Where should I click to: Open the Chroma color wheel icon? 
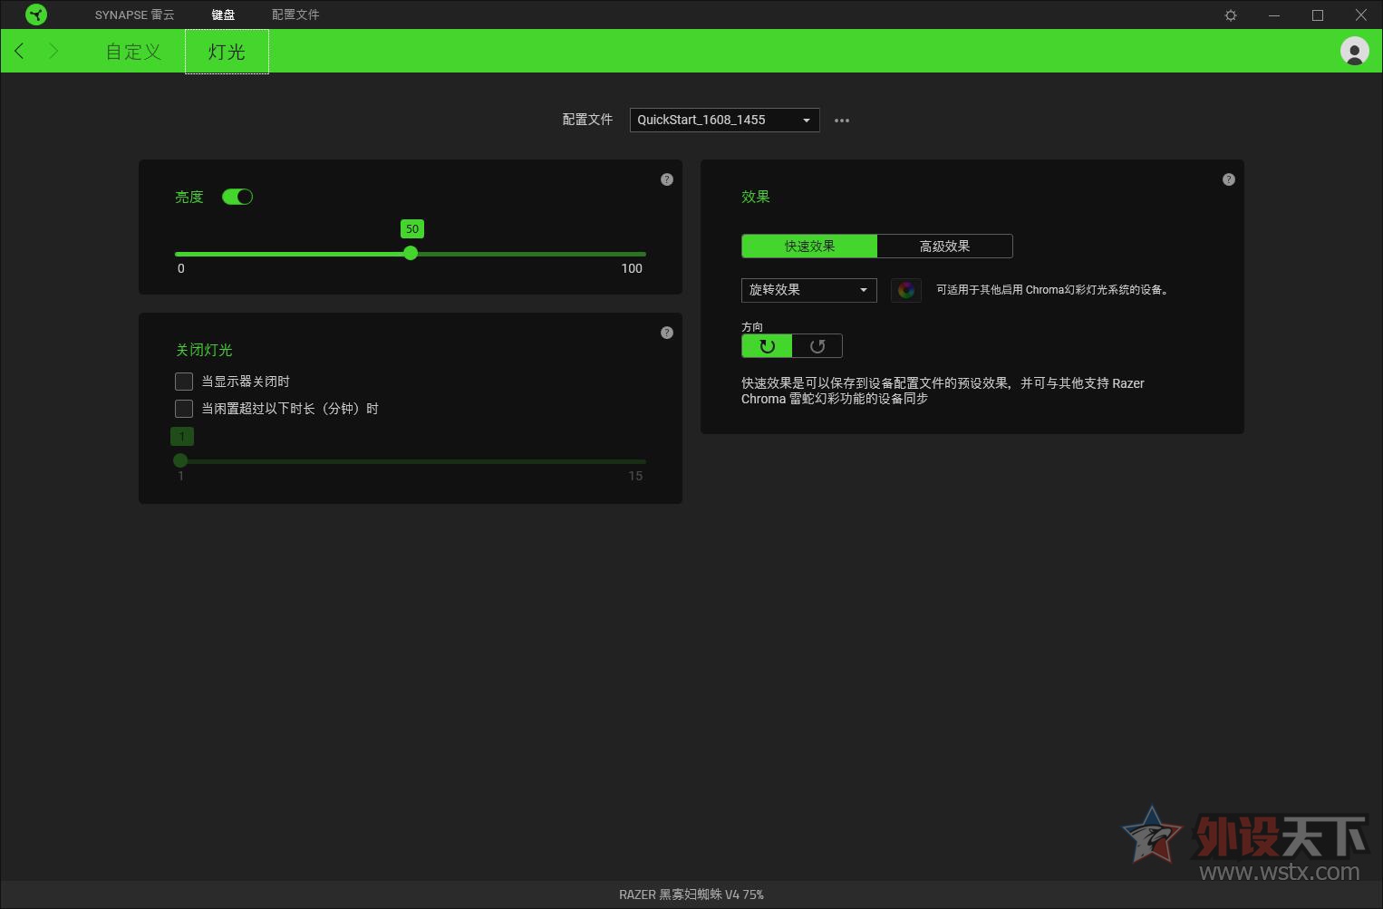click(x=906, y=290)
